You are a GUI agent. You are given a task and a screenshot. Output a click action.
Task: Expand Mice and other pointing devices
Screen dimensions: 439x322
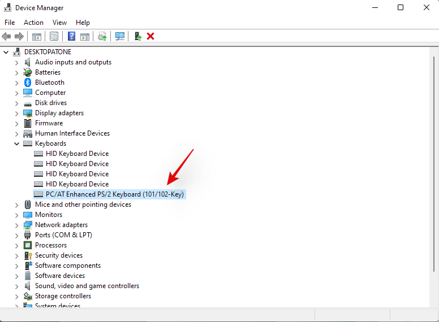(x=16, y=204)
